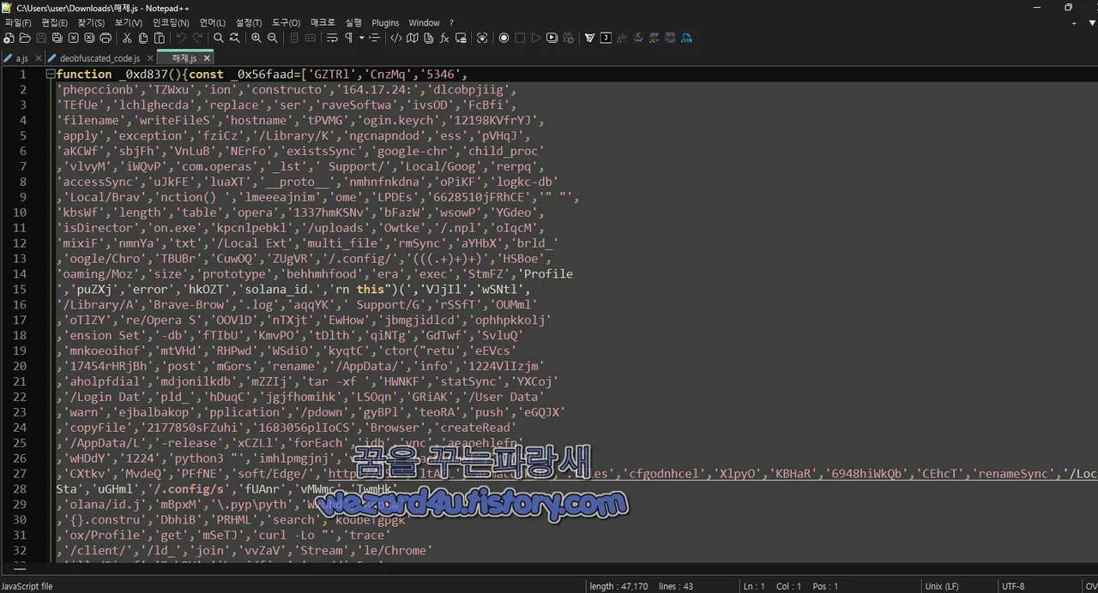Click the save recorded macro icon

(569, 38)
